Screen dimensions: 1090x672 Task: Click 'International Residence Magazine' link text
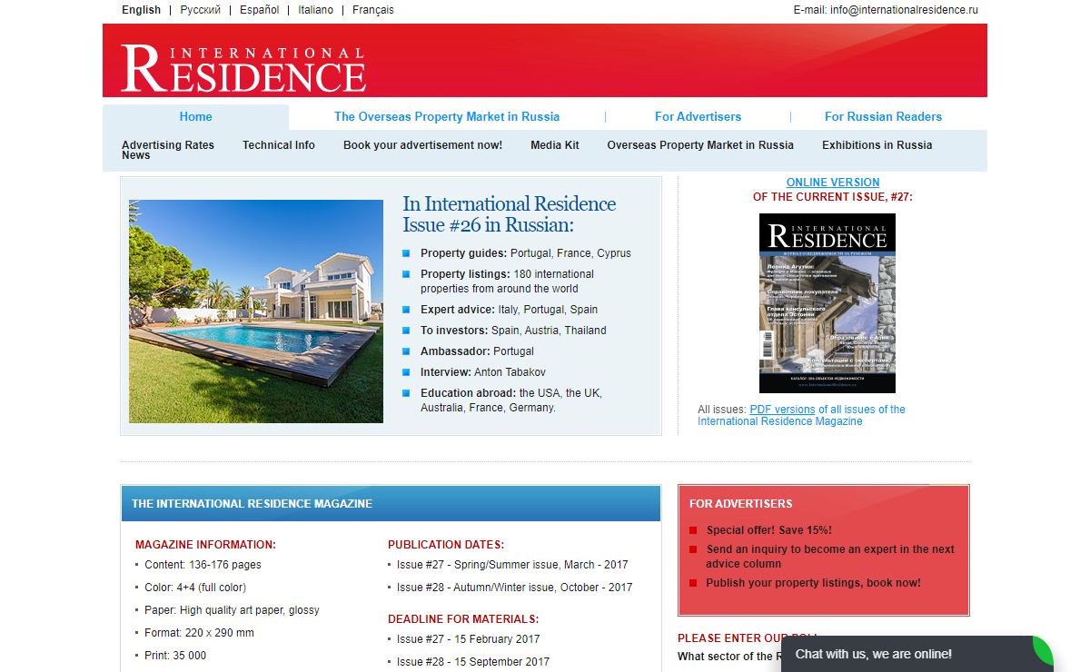[780, 421]
